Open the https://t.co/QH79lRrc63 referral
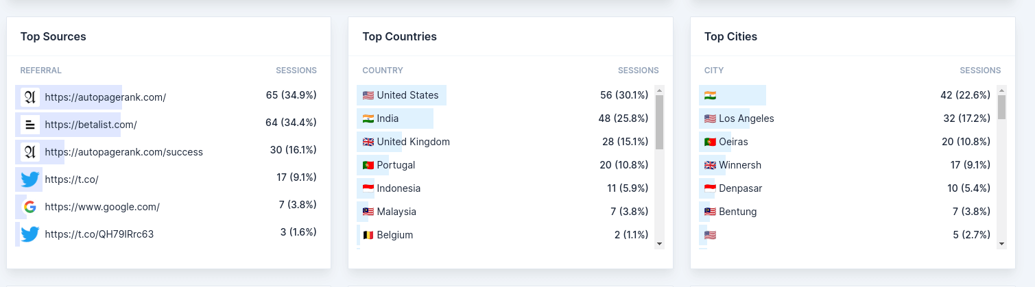This screenshot has height=287, width=1035. pyautogui.click(x=99, y=234)
